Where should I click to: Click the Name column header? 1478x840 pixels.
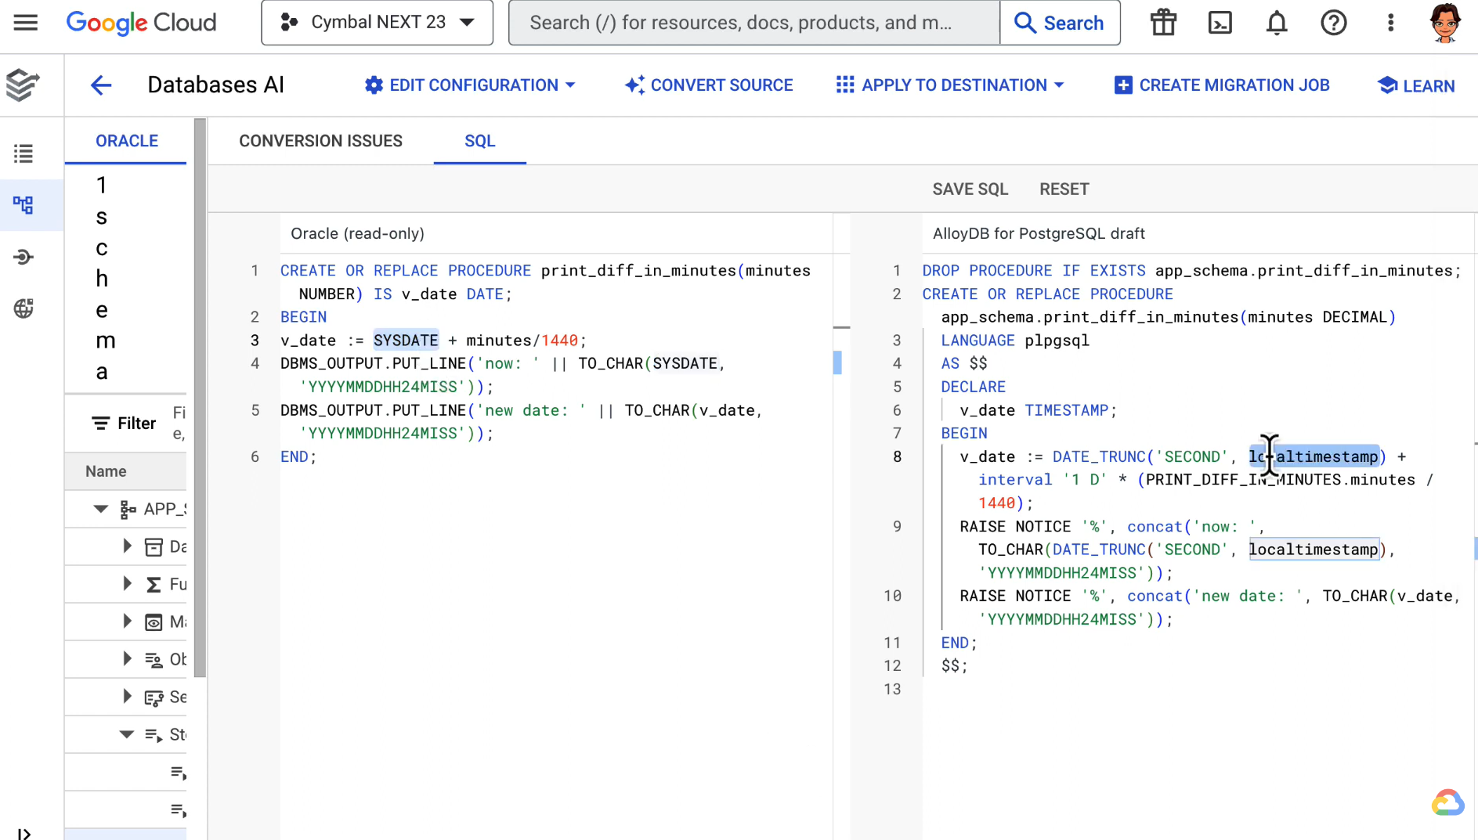[106, 471]
